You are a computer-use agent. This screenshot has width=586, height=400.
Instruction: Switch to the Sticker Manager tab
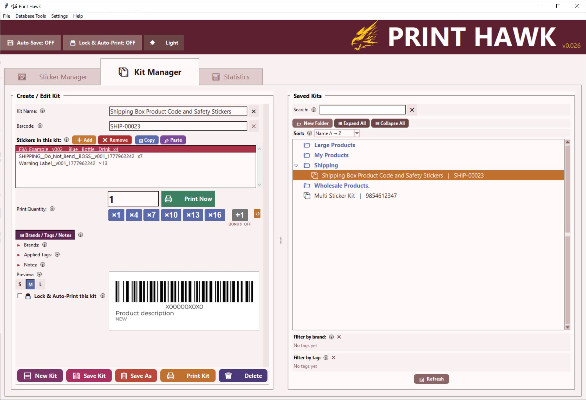pyautogui.click(x=53, y=77)
